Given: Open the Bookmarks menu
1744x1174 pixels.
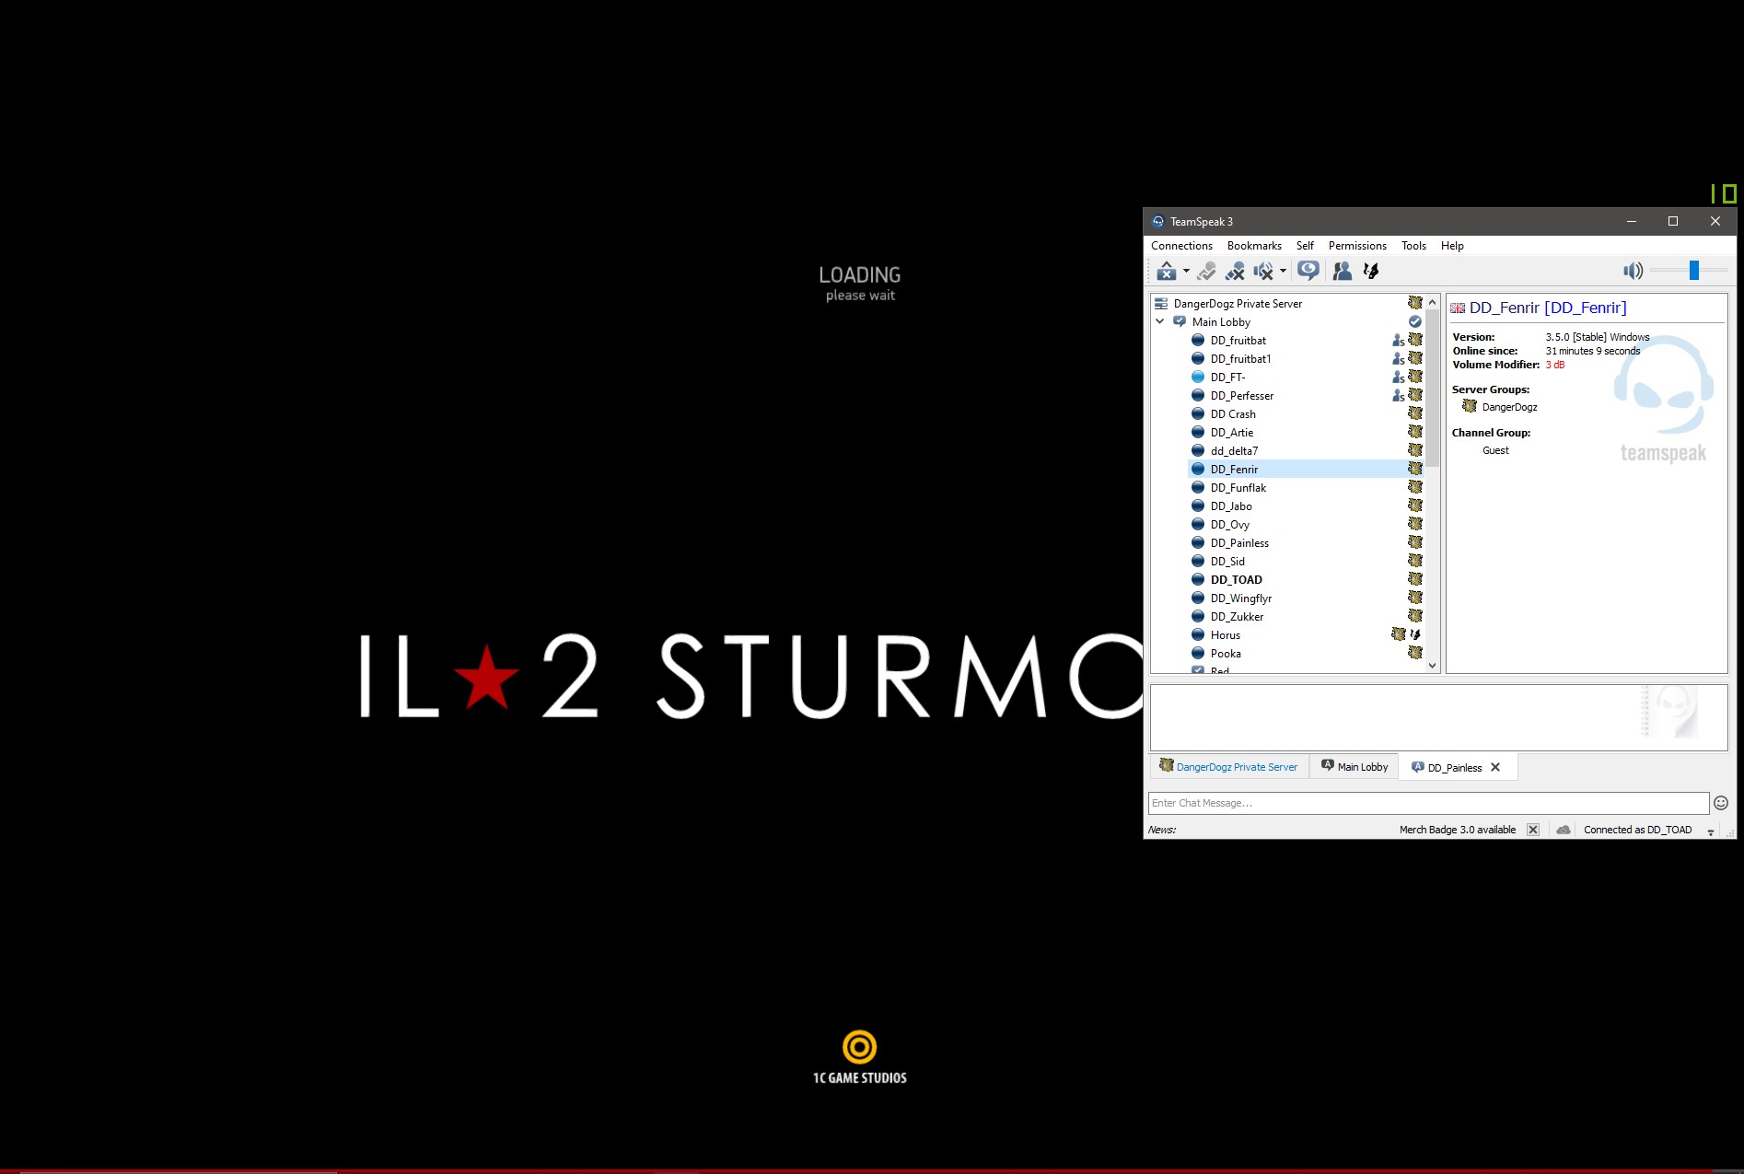Looking at the screenshot, I should coord(1253,246).
